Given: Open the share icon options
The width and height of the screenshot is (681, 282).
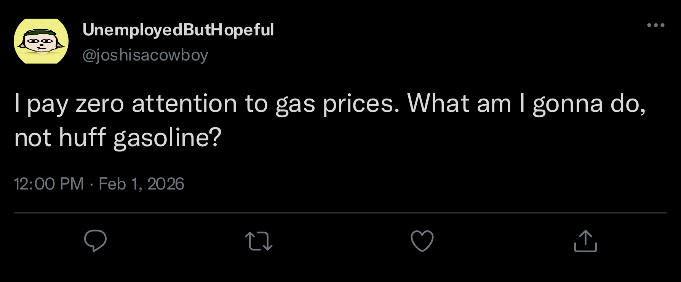Looking at the screenshot, I should click(x=585, y=241).
